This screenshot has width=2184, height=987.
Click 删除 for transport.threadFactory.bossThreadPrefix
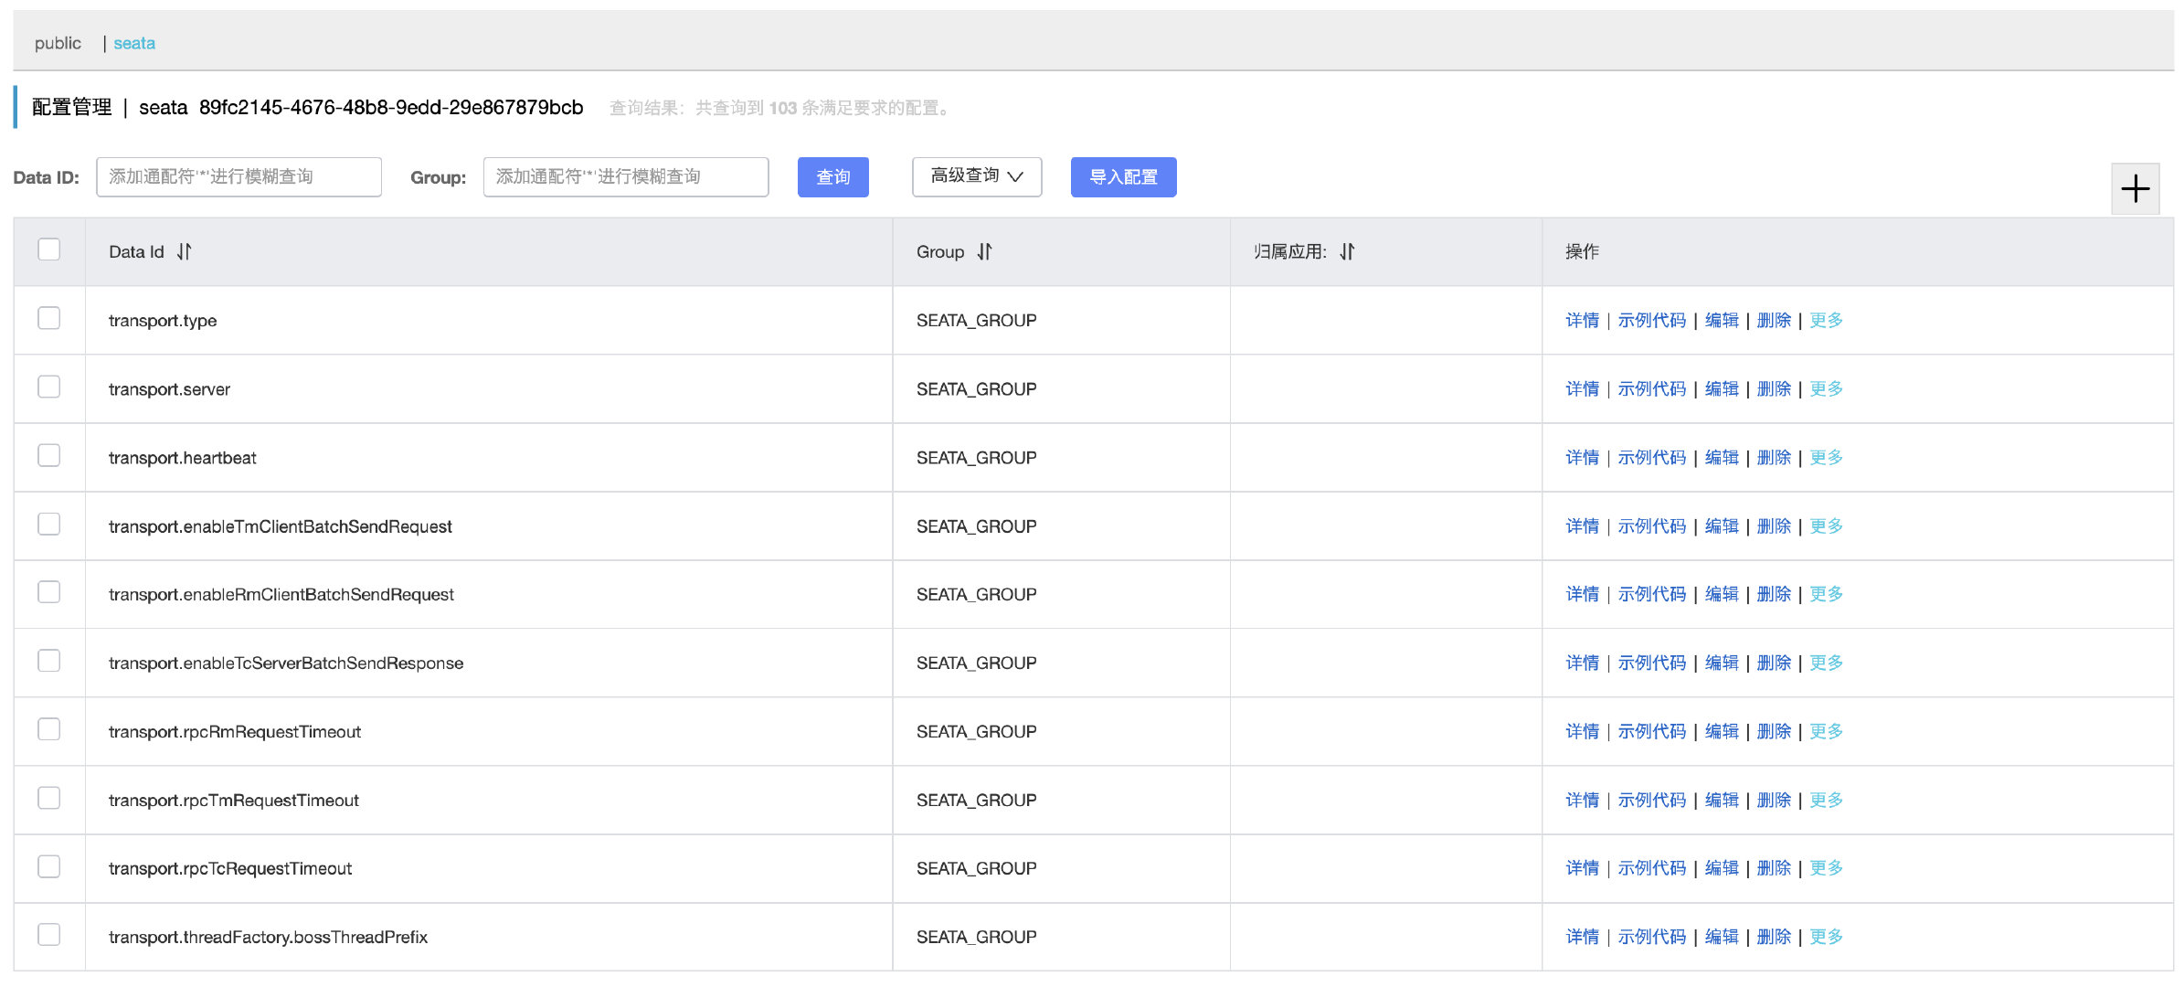[x=1774, y=937]
